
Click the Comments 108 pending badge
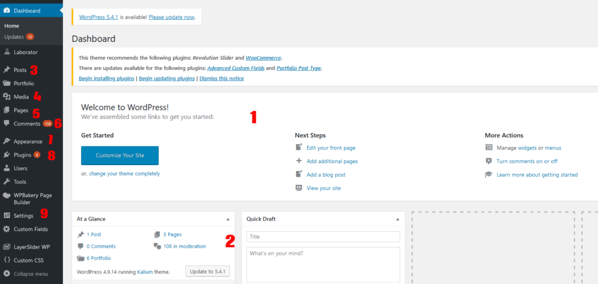click(47, 124)
